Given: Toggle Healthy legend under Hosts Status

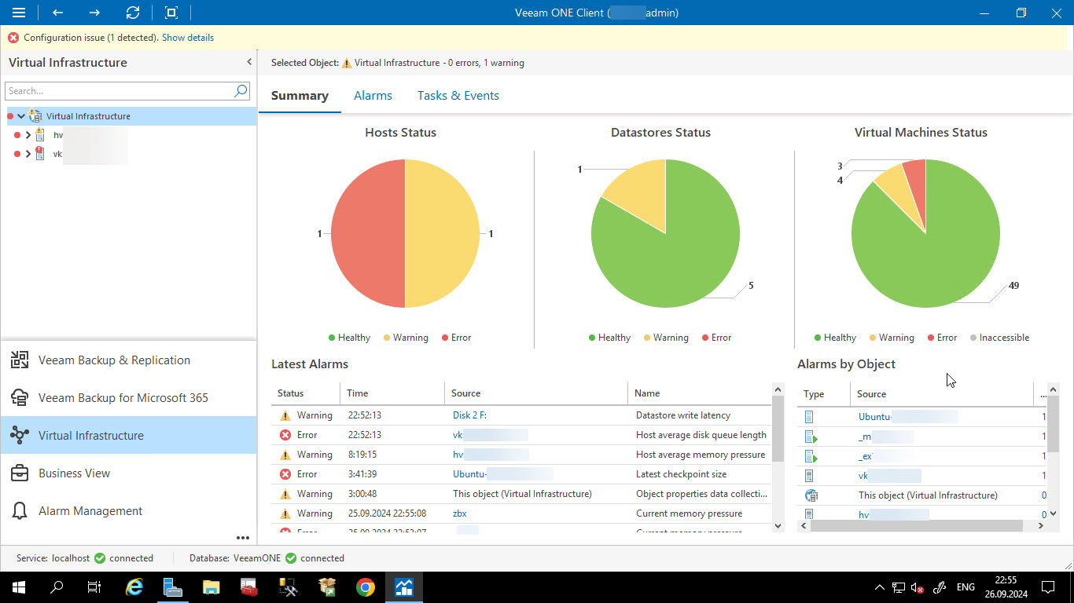Looking at the screenshot, I should pos(349,338).
